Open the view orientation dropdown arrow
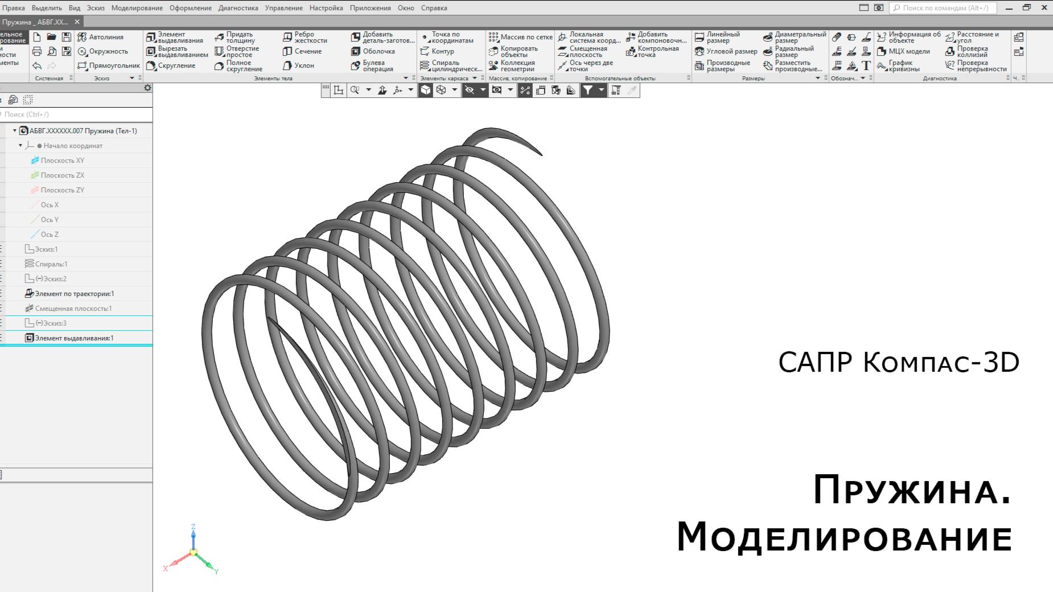The height and width of the screenshot is (592, 1053). pos(411,90)
